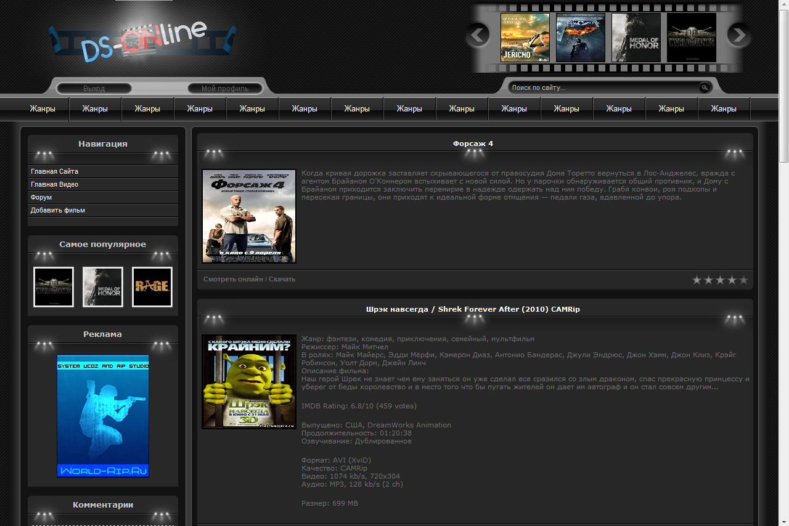Rate Форсаж 4 with the second star
Image resolution: width=789 pixels, height=526 pixels.
tap(708, 280)
